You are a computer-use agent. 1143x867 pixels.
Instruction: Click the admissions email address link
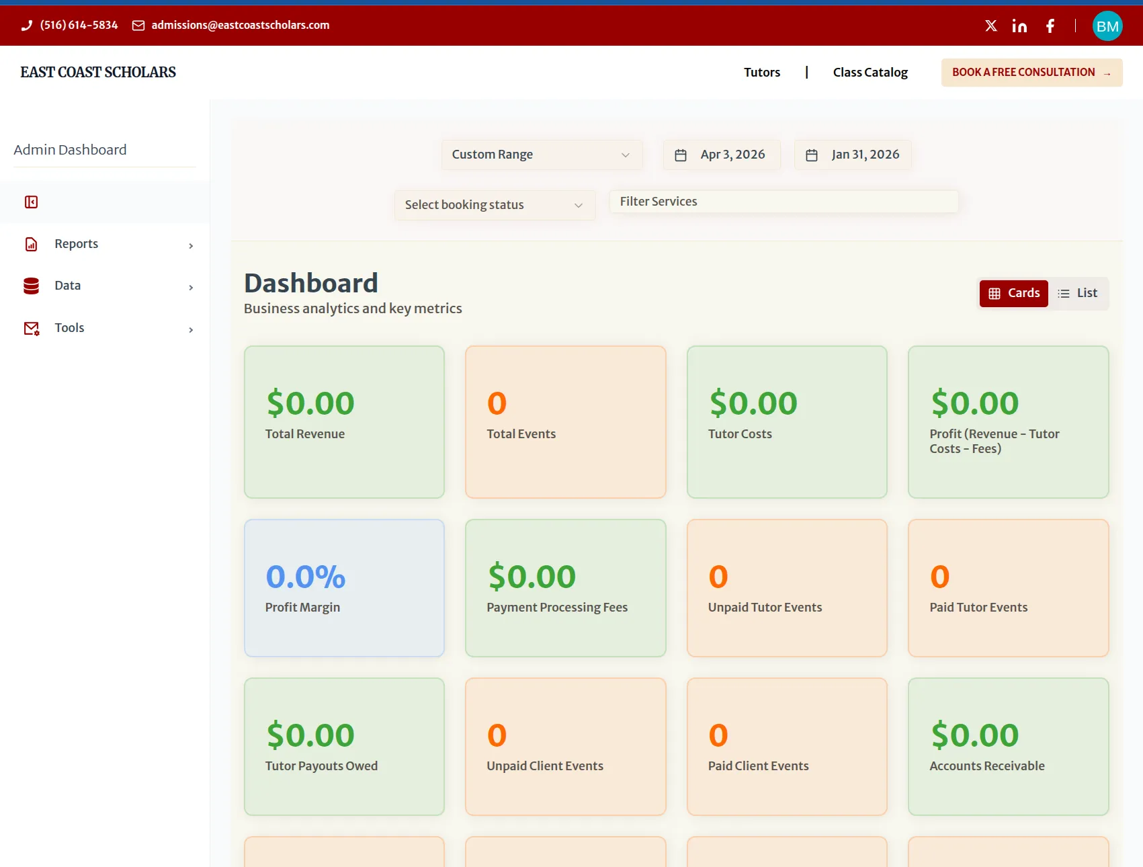point(240,25)
